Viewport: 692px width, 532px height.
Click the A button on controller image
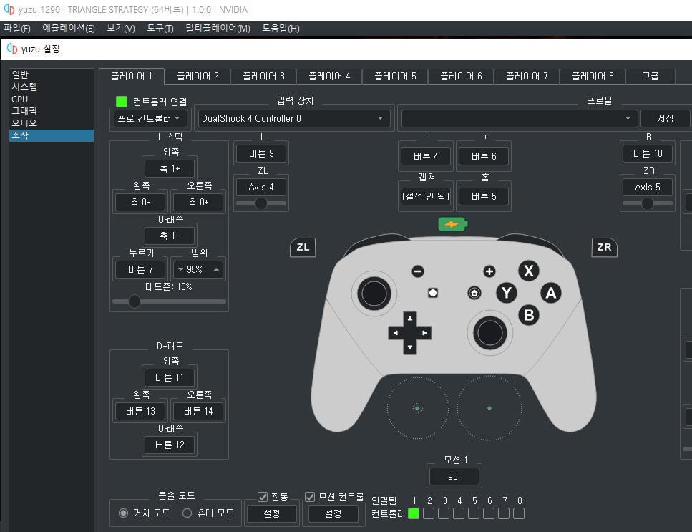pos(551,293)
